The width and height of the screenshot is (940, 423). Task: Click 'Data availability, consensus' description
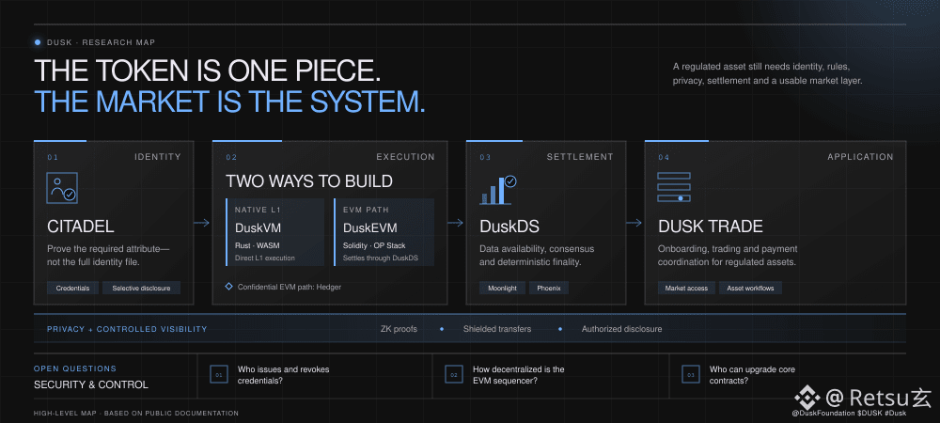click(537, 255)
